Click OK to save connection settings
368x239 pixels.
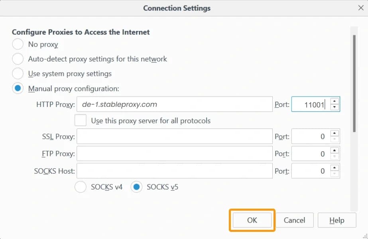pos(252,220)
